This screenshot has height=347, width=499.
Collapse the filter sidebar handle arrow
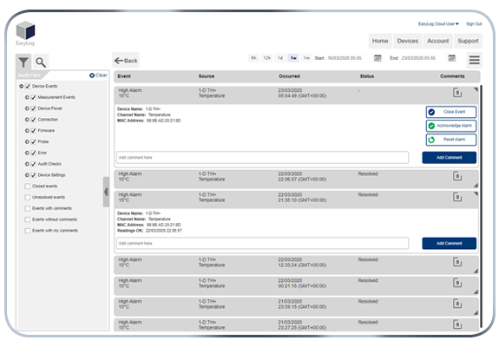[106, 192]
